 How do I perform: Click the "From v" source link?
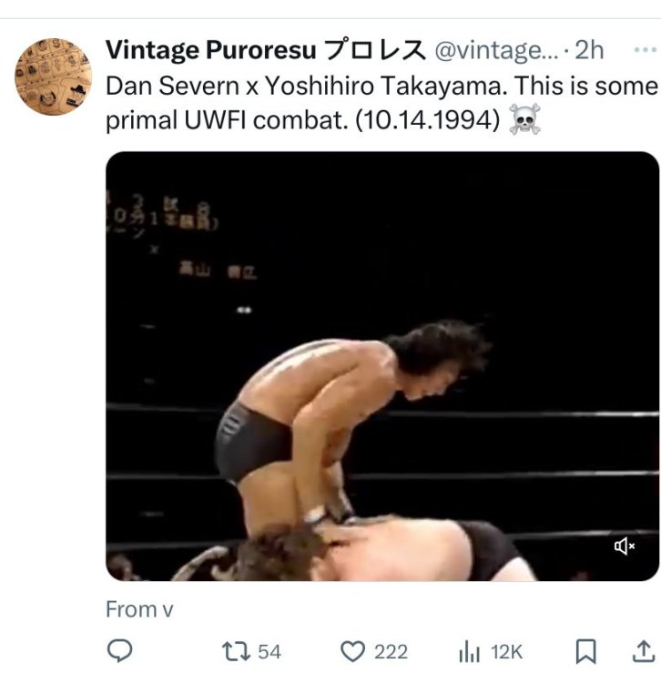click(139, 609)
